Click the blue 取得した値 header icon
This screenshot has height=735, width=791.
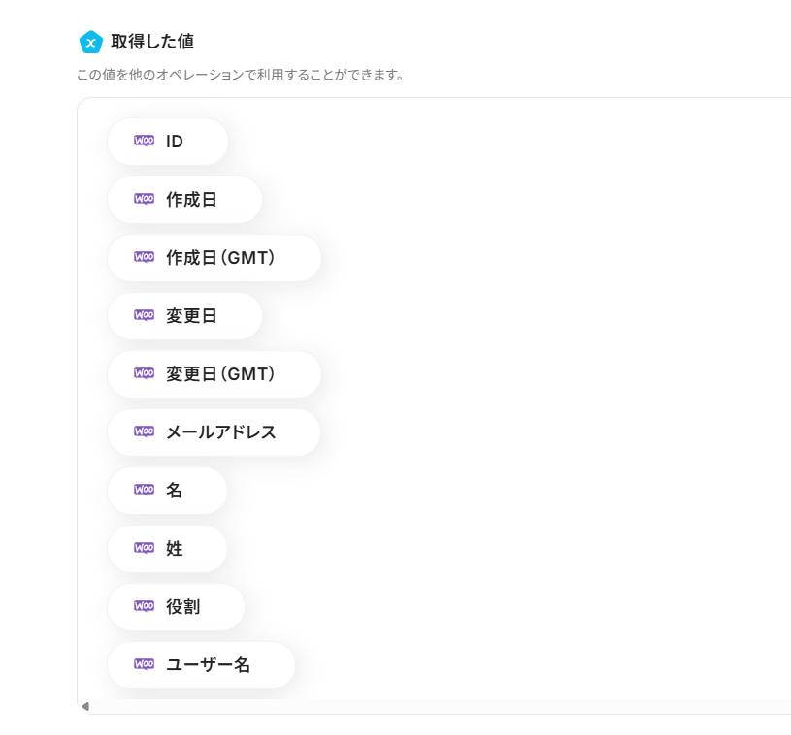(90, 42)
